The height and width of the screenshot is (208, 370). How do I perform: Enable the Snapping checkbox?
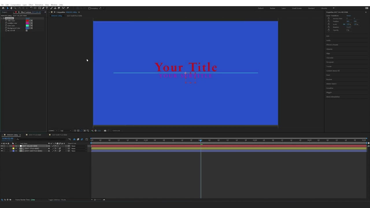click(x=89, y=8)
